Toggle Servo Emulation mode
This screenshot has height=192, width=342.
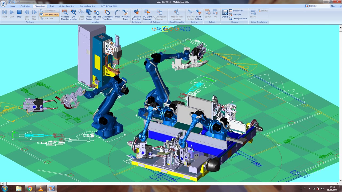[x=49, y=15]
